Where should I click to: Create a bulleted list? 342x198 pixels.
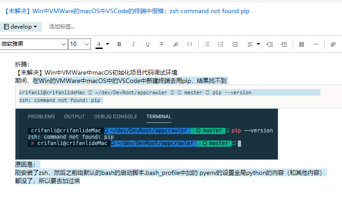coord(207,44)
